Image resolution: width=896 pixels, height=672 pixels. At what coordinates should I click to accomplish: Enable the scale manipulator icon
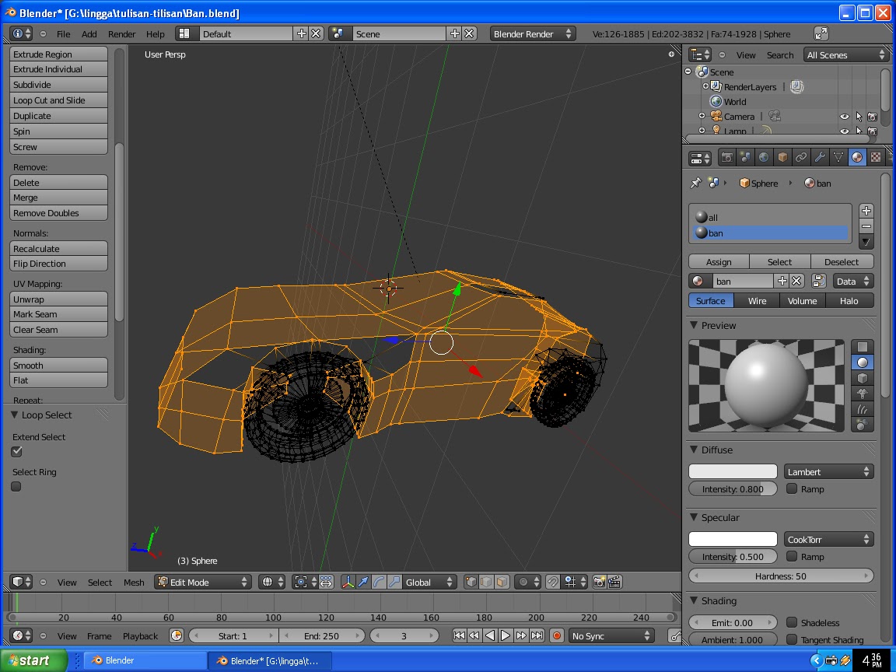click(394, 583)
